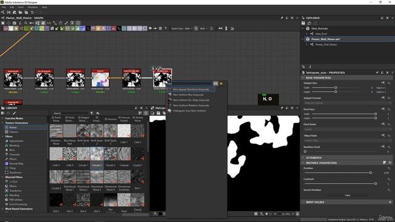This screenshot has height=222, width=395.
Task: Click the open folder icon in main toolbar
Action: [x=20, y=12]
